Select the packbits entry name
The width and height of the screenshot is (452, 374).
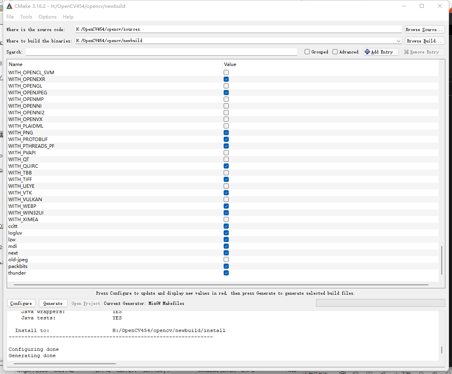click(x=18, y=266)
